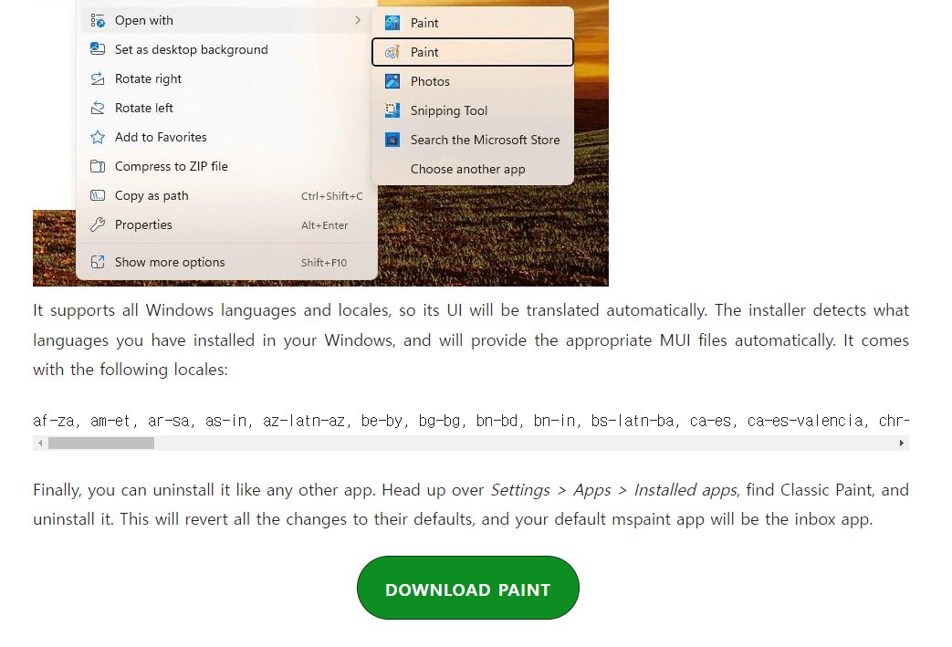
Task: Click the Shift+F10 shortcut text
Action: point(324,263)
